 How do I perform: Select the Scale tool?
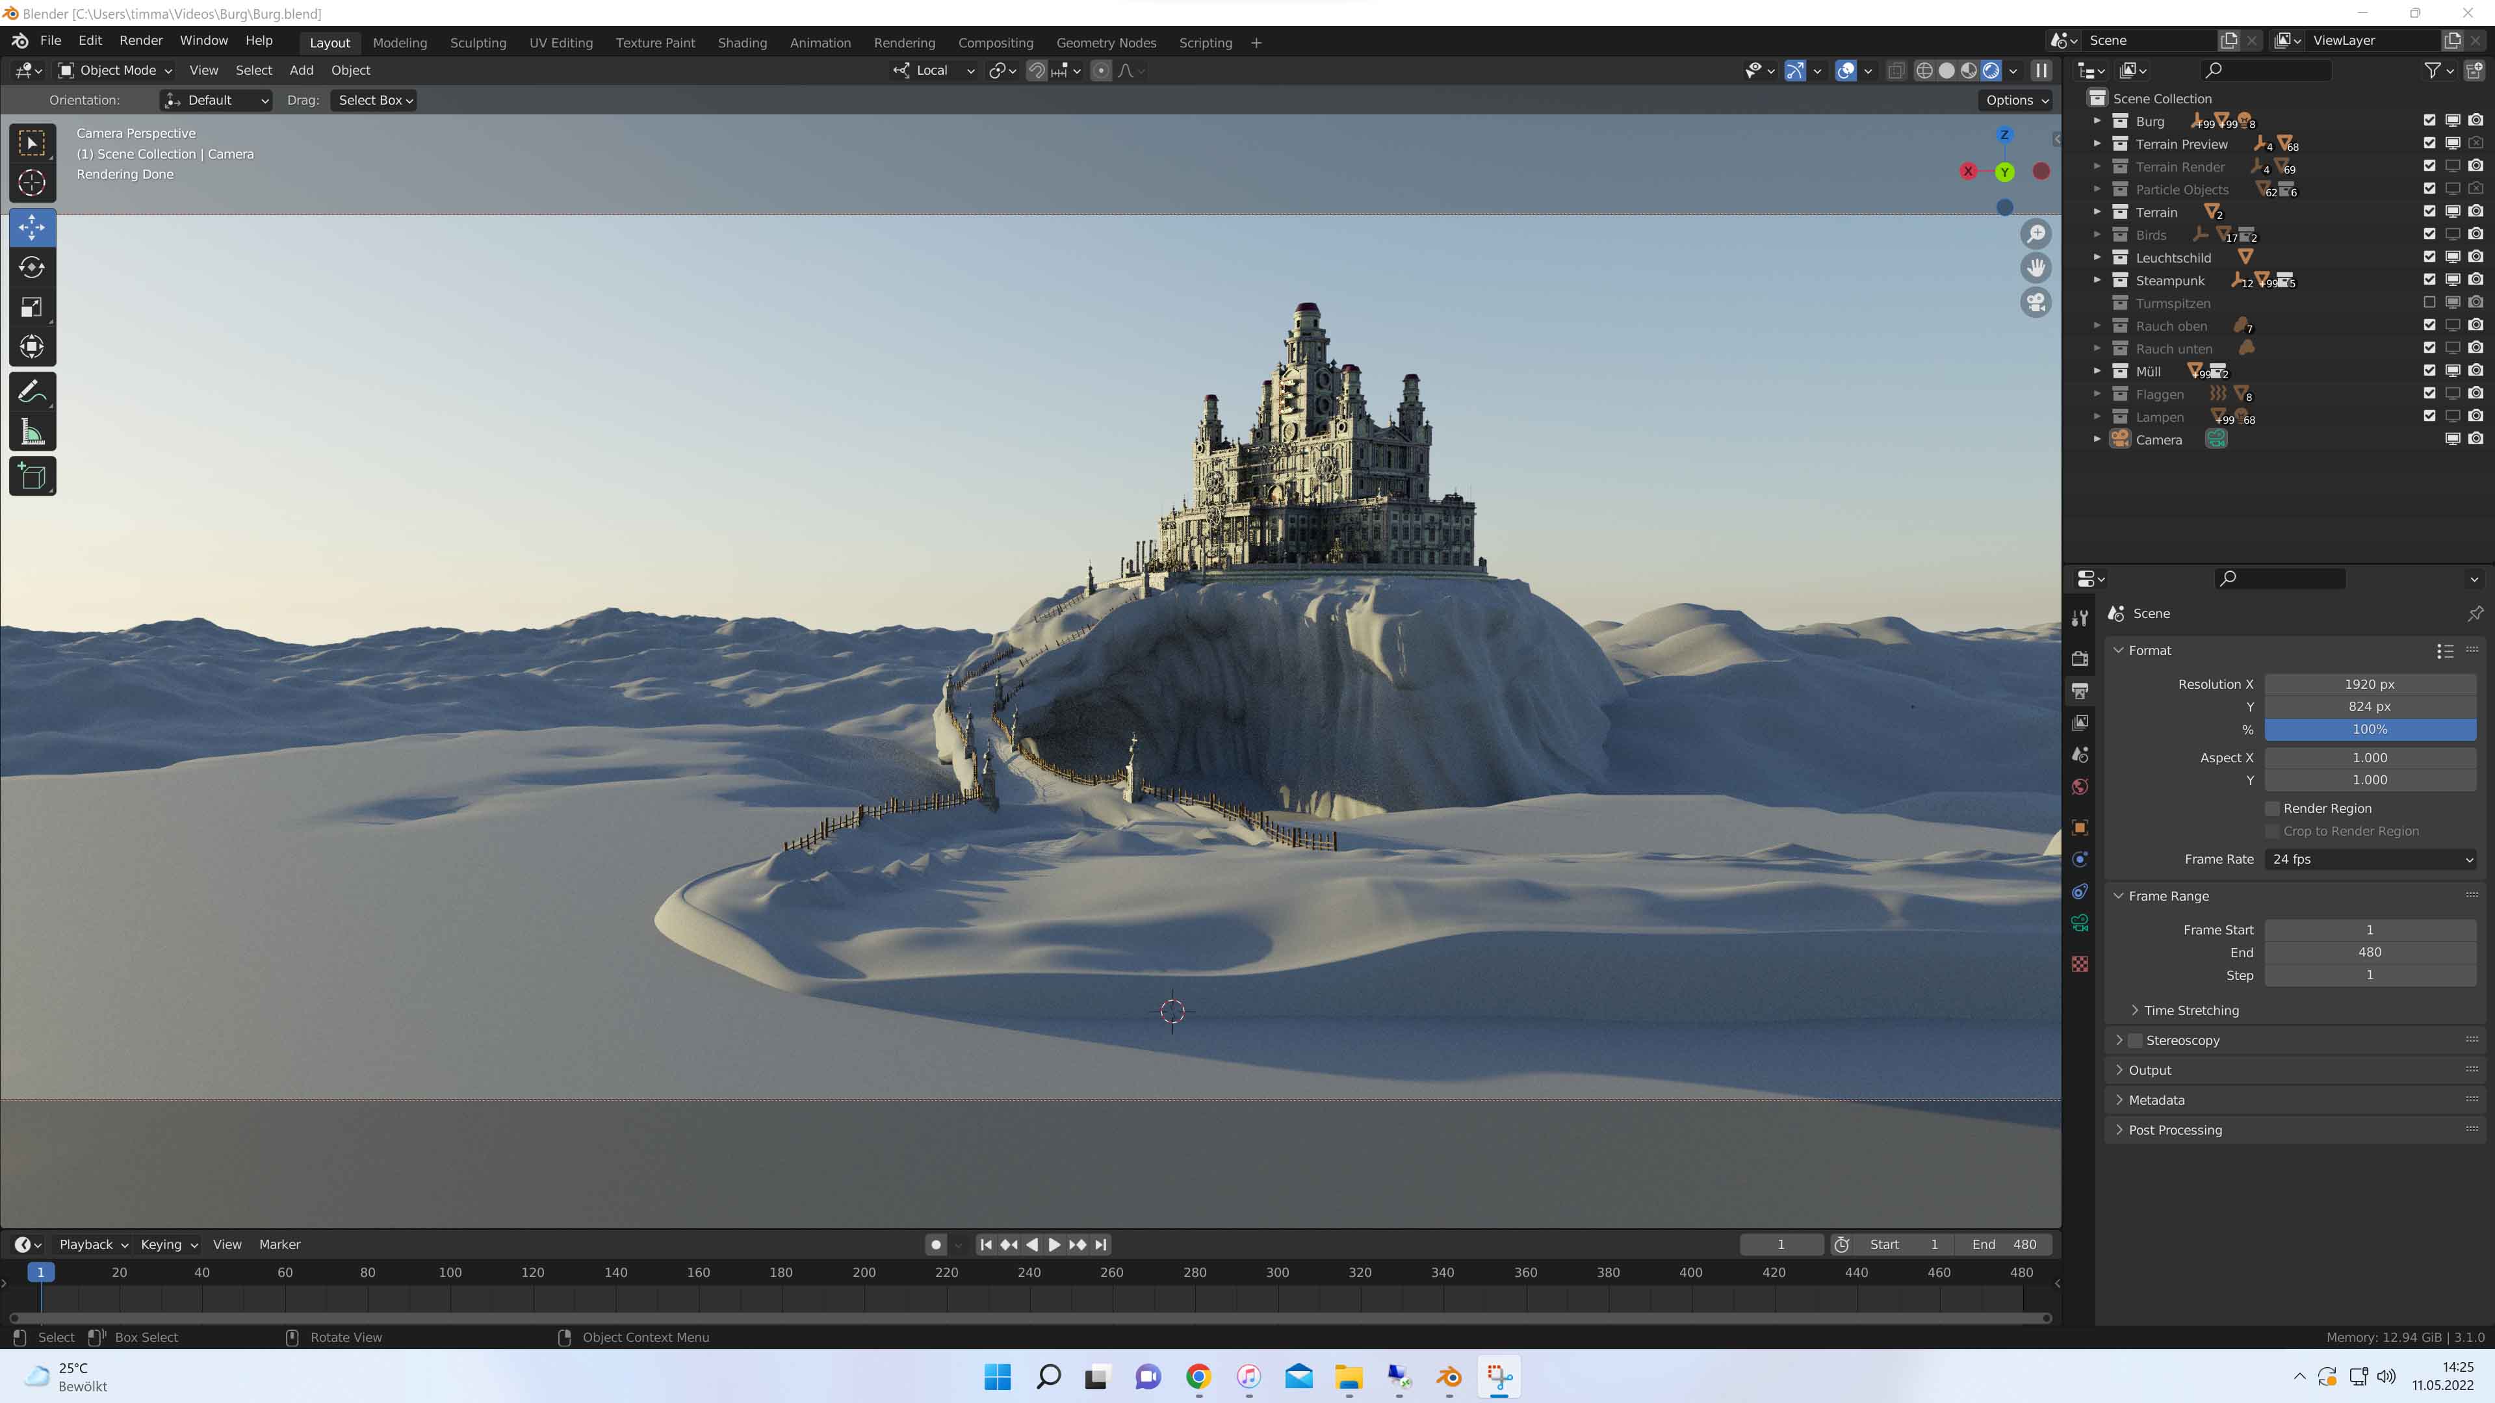click(x=32, y=307)
